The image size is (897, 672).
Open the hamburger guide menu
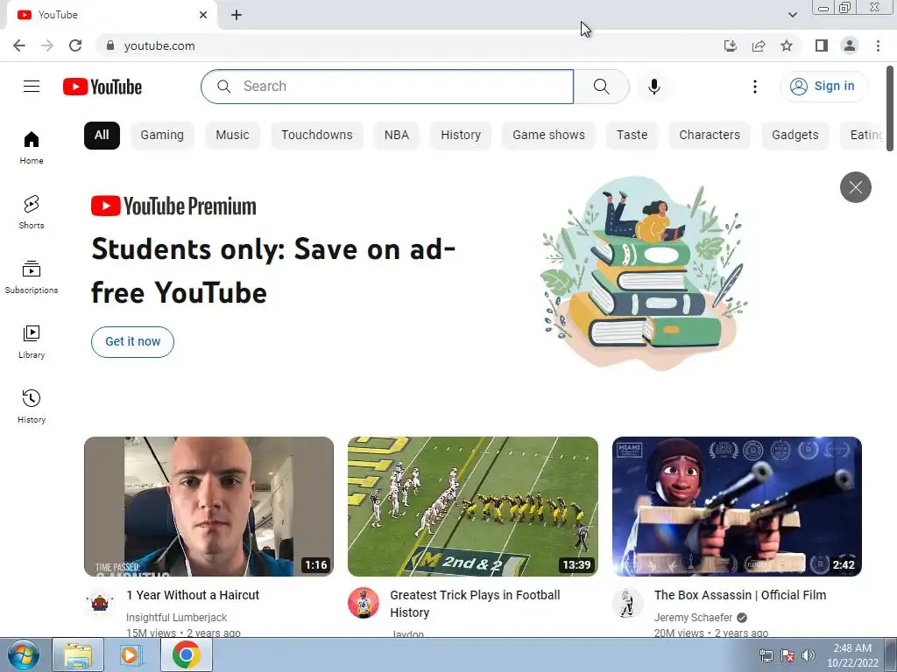(x=32, y=87)
